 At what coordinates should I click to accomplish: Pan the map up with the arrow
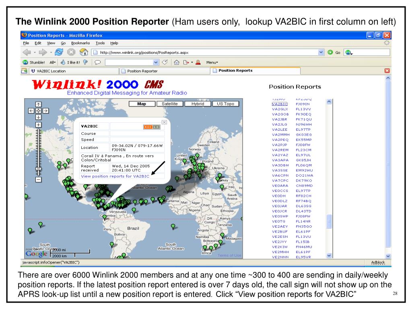tap(38, 104)
